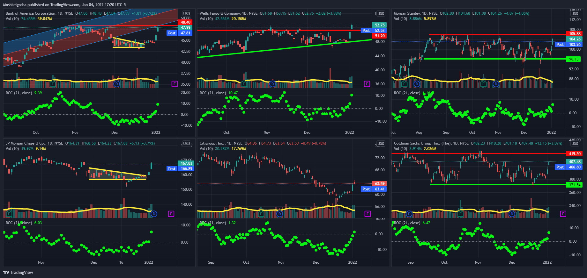
Task: Click Vol (10) label on Wells Fargo chart
Action: click(x=206, y=19)
